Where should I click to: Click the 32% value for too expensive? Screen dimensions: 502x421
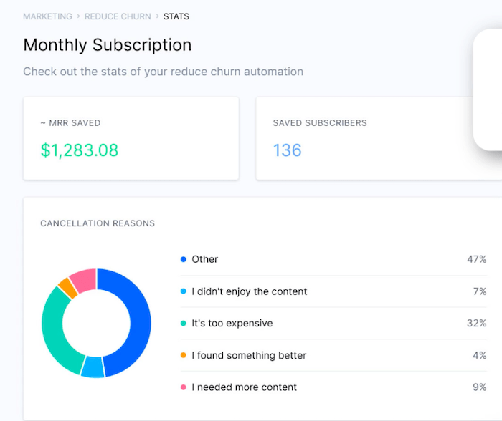(477, 323)
